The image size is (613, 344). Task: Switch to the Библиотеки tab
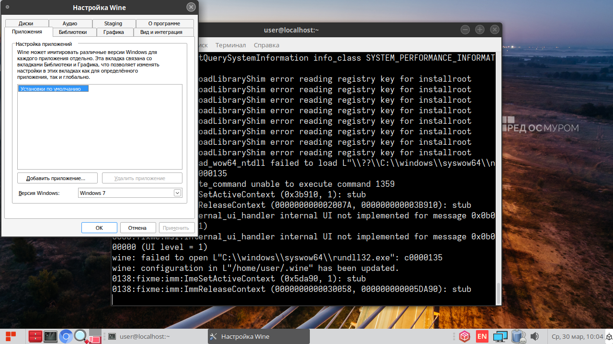[x=73, y=32]
